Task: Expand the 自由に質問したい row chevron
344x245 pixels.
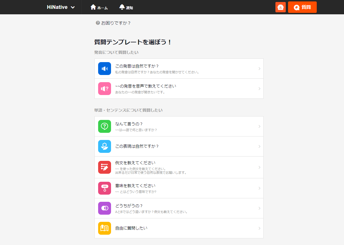Action: click(x=259, y=228)
